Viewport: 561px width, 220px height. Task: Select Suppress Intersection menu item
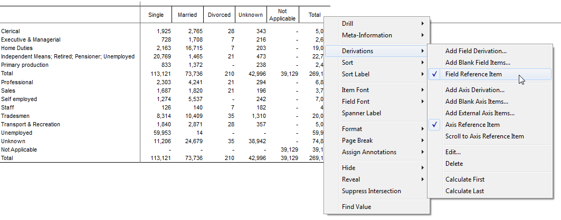coord(371,191)
